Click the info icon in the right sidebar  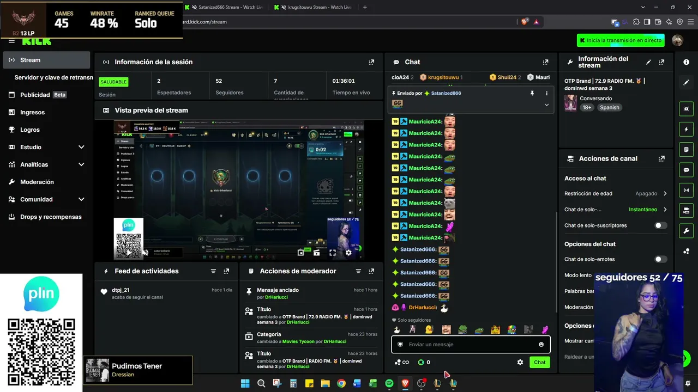coord(686,62)
